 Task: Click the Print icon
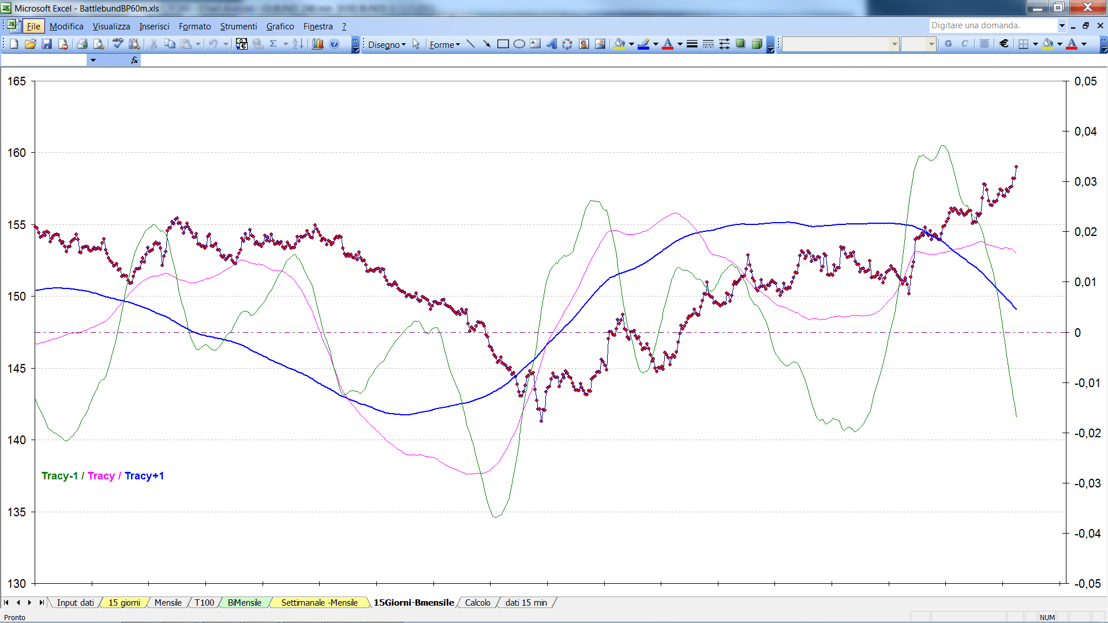point(82,44)
